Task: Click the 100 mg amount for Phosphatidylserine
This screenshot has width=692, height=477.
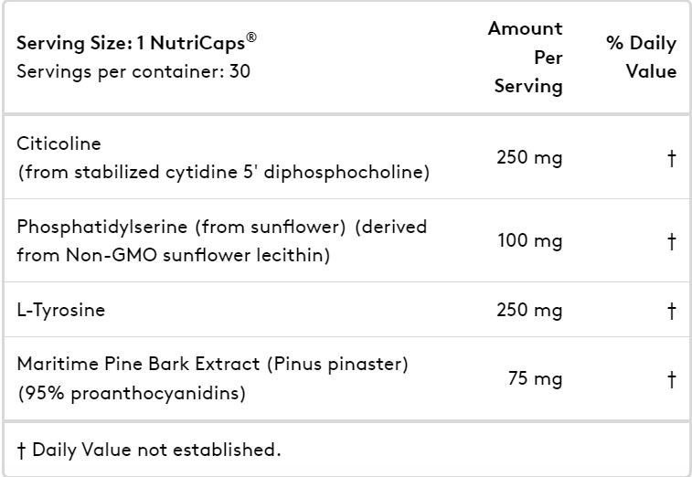Action: tap(530, 241)
